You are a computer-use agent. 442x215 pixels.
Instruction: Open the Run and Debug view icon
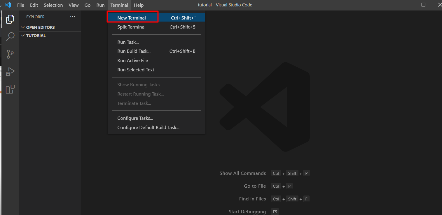[x=10, y=72]
